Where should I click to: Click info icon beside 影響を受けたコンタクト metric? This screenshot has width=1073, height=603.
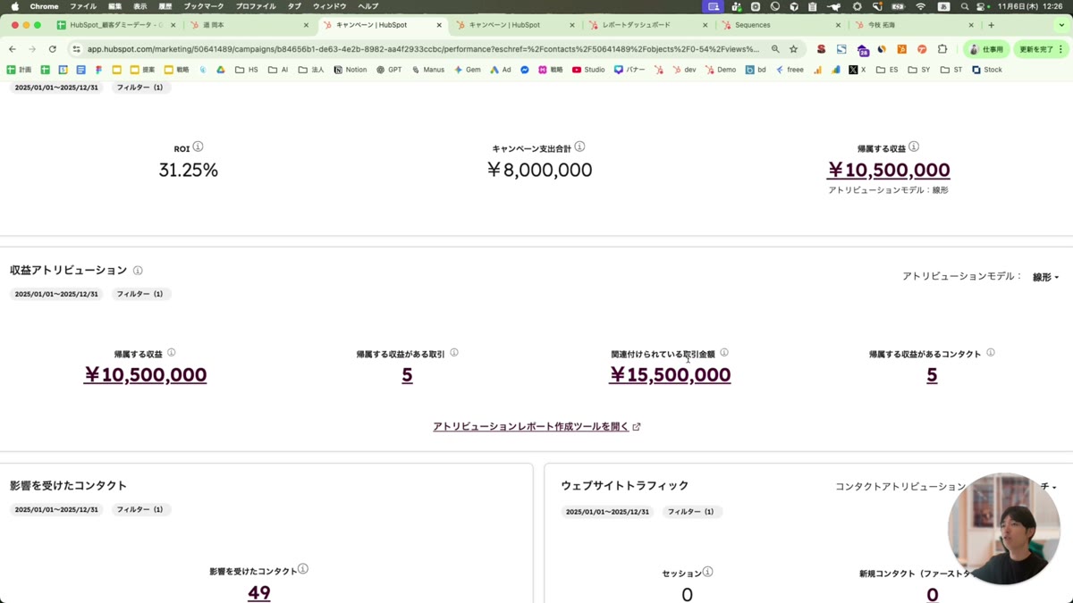tap(303, 569)
